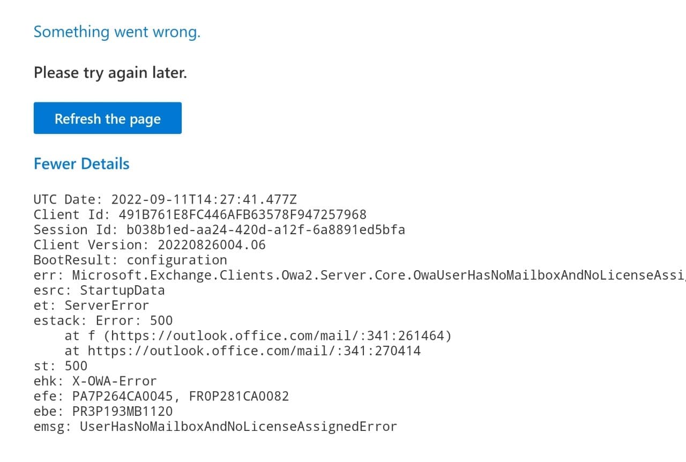Click the estack Error 500 line
The width and height of the screenshot is (686, 462).
103,321
